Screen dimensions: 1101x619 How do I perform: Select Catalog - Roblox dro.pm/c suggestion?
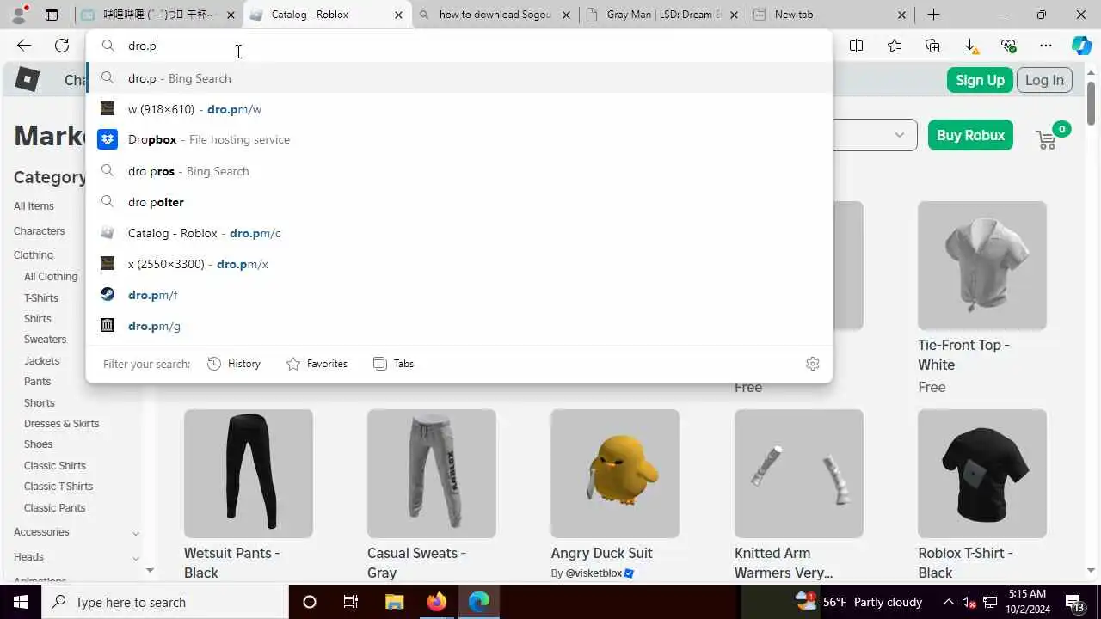459,233
